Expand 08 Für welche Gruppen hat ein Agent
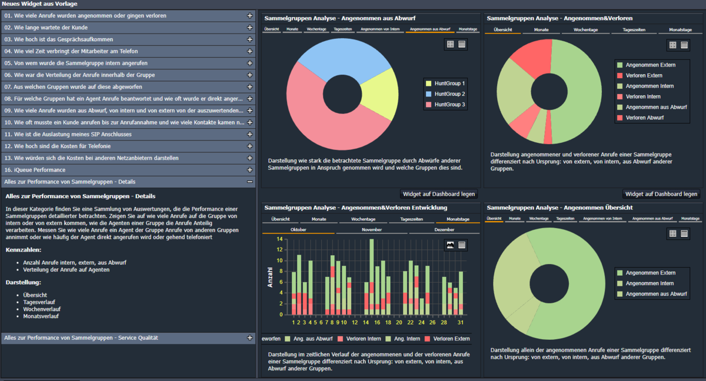The image size is (706, 381). point(250,99)
